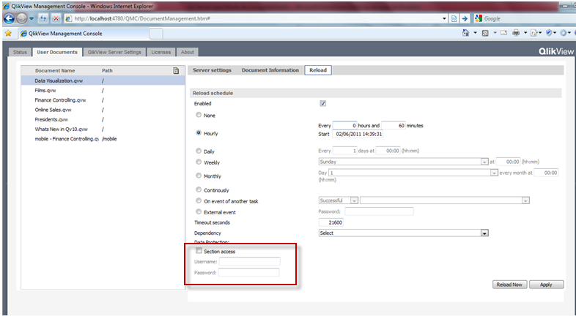Click the RSS feeds icon
The width and height of the screenshot is (576, 316).
485,33
